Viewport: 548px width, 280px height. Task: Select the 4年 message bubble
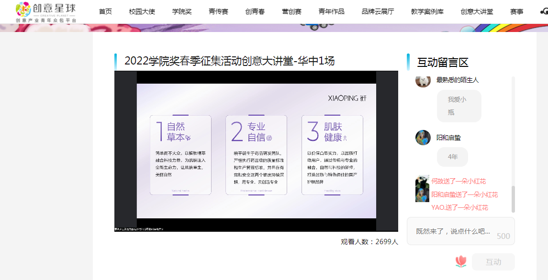(x=452, y=157)
